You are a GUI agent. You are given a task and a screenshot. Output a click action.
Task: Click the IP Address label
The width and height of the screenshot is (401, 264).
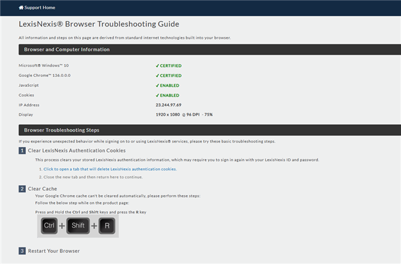click(x=29, y=105)
